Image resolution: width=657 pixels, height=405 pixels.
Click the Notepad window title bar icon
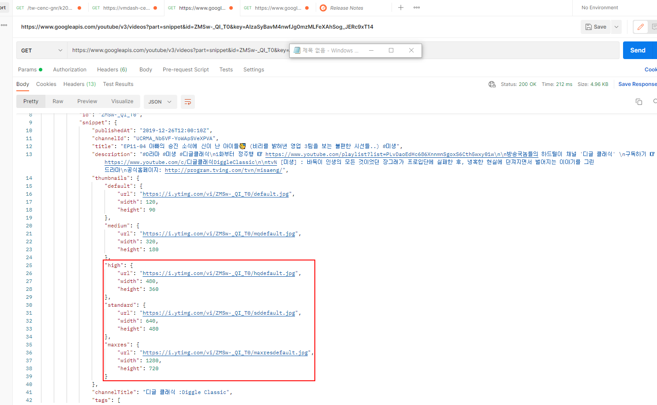[x=297, y=50]
